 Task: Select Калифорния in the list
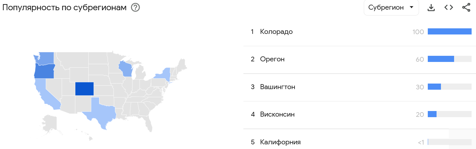(x=280, y=142)
